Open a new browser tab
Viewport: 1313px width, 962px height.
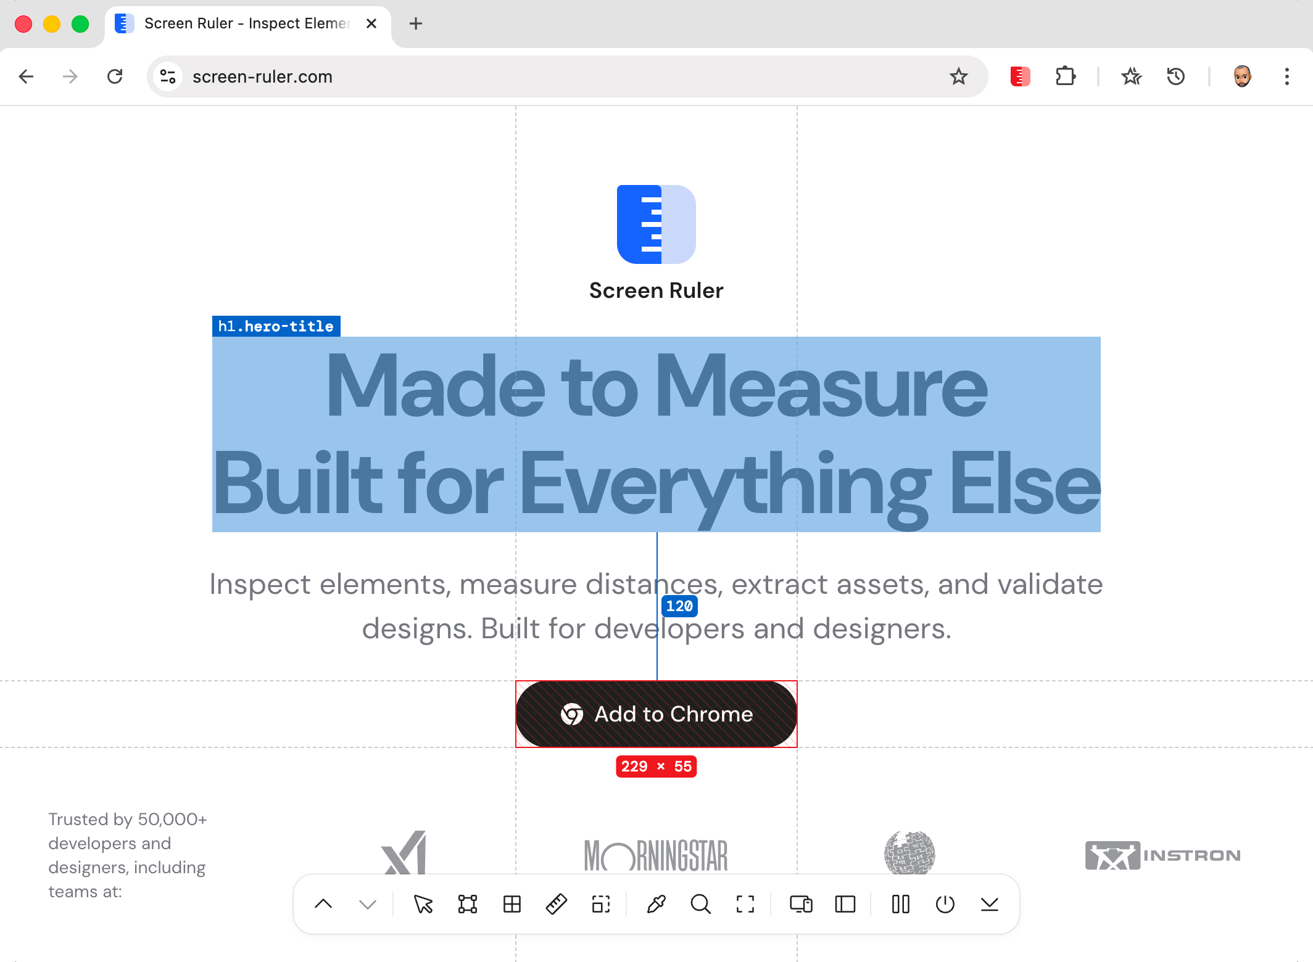(x=416, y=24)
